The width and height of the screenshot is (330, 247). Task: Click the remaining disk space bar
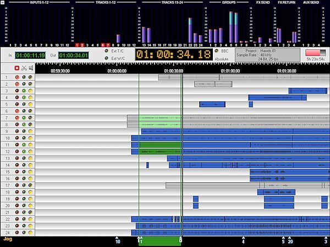316,53
